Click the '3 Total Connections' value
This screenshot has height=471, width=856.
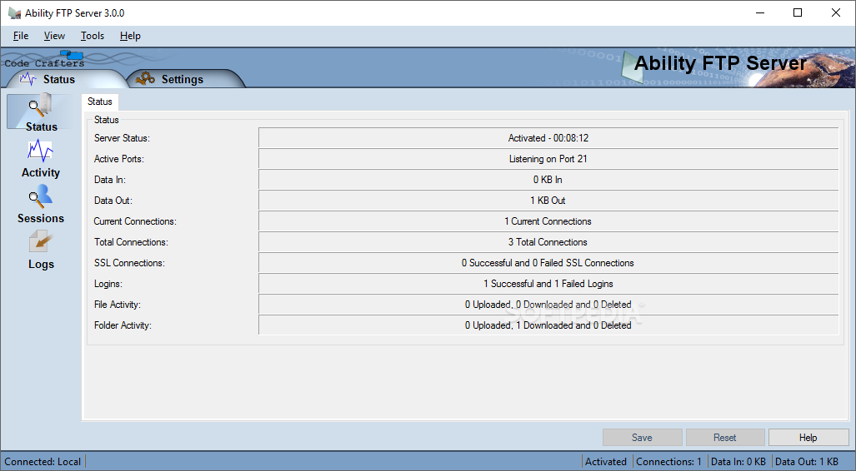pos(548,242)
